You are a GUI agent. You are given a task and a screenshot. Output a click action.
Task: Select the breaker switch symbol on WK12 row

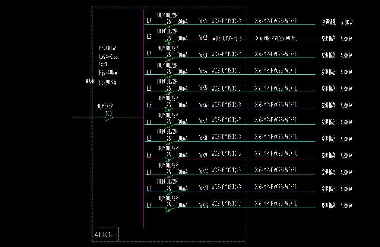[x=170, y=209]
